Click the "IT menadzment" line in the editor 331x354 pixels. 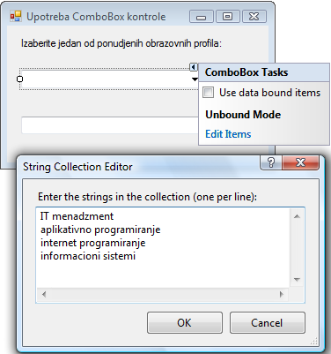tap(77, 216)
